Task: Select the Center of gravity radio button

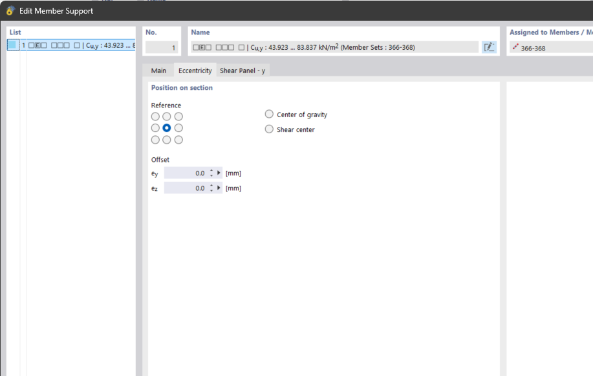Action: point(270,114)
